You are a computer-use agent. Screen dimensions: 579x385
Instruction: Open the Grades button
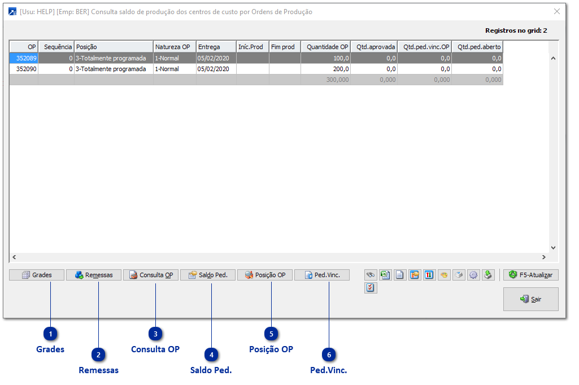(37, 275)
